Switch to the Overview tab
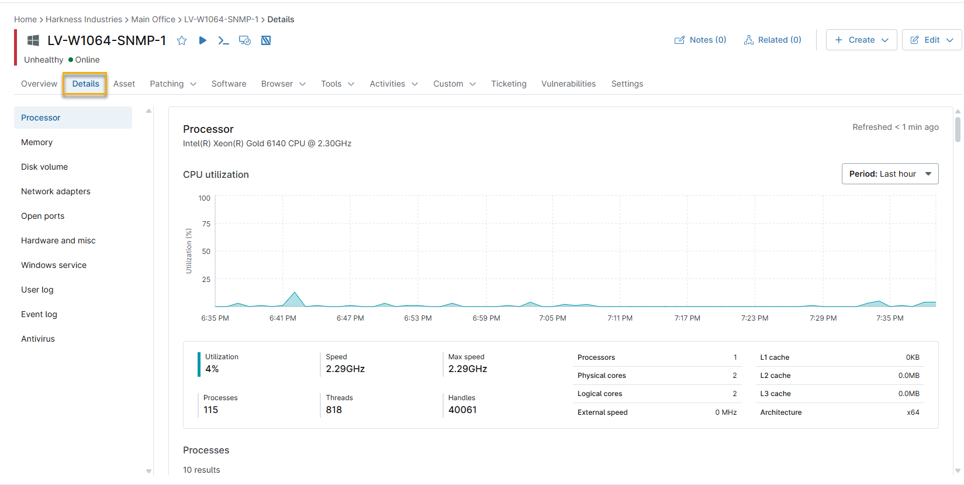The width and height of the screenshot is (964, 485). pyautogui.click(x=39, y=84)
